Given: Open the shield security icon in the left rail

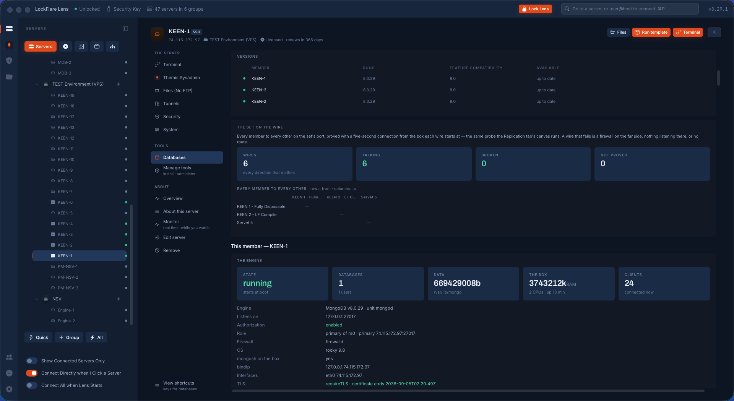Looking at the screenshot, I should [x=9, y=61].
